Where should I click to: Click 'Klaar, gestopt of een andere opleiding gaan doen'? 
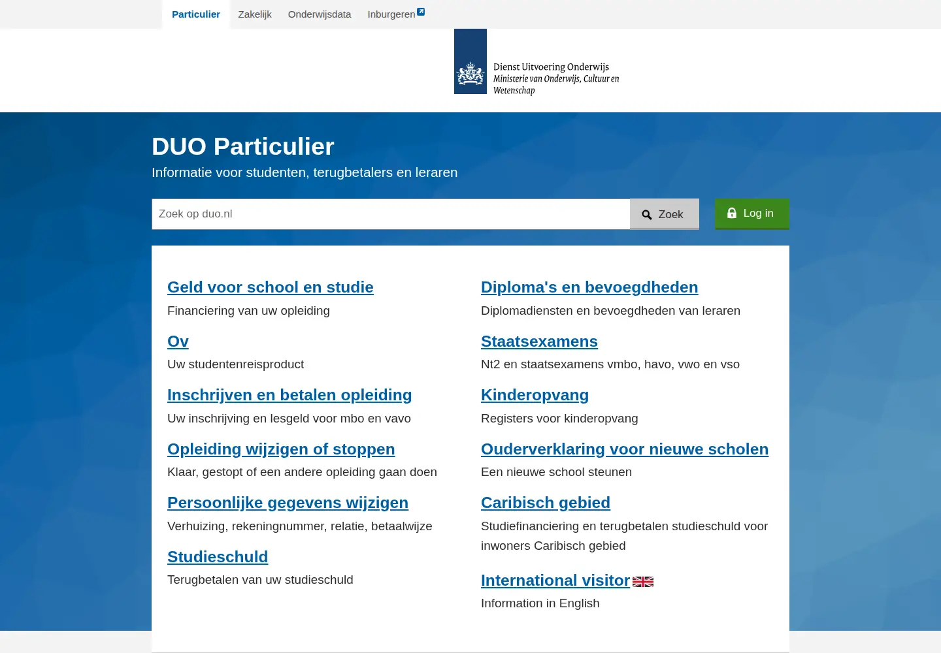coord(302,472)
